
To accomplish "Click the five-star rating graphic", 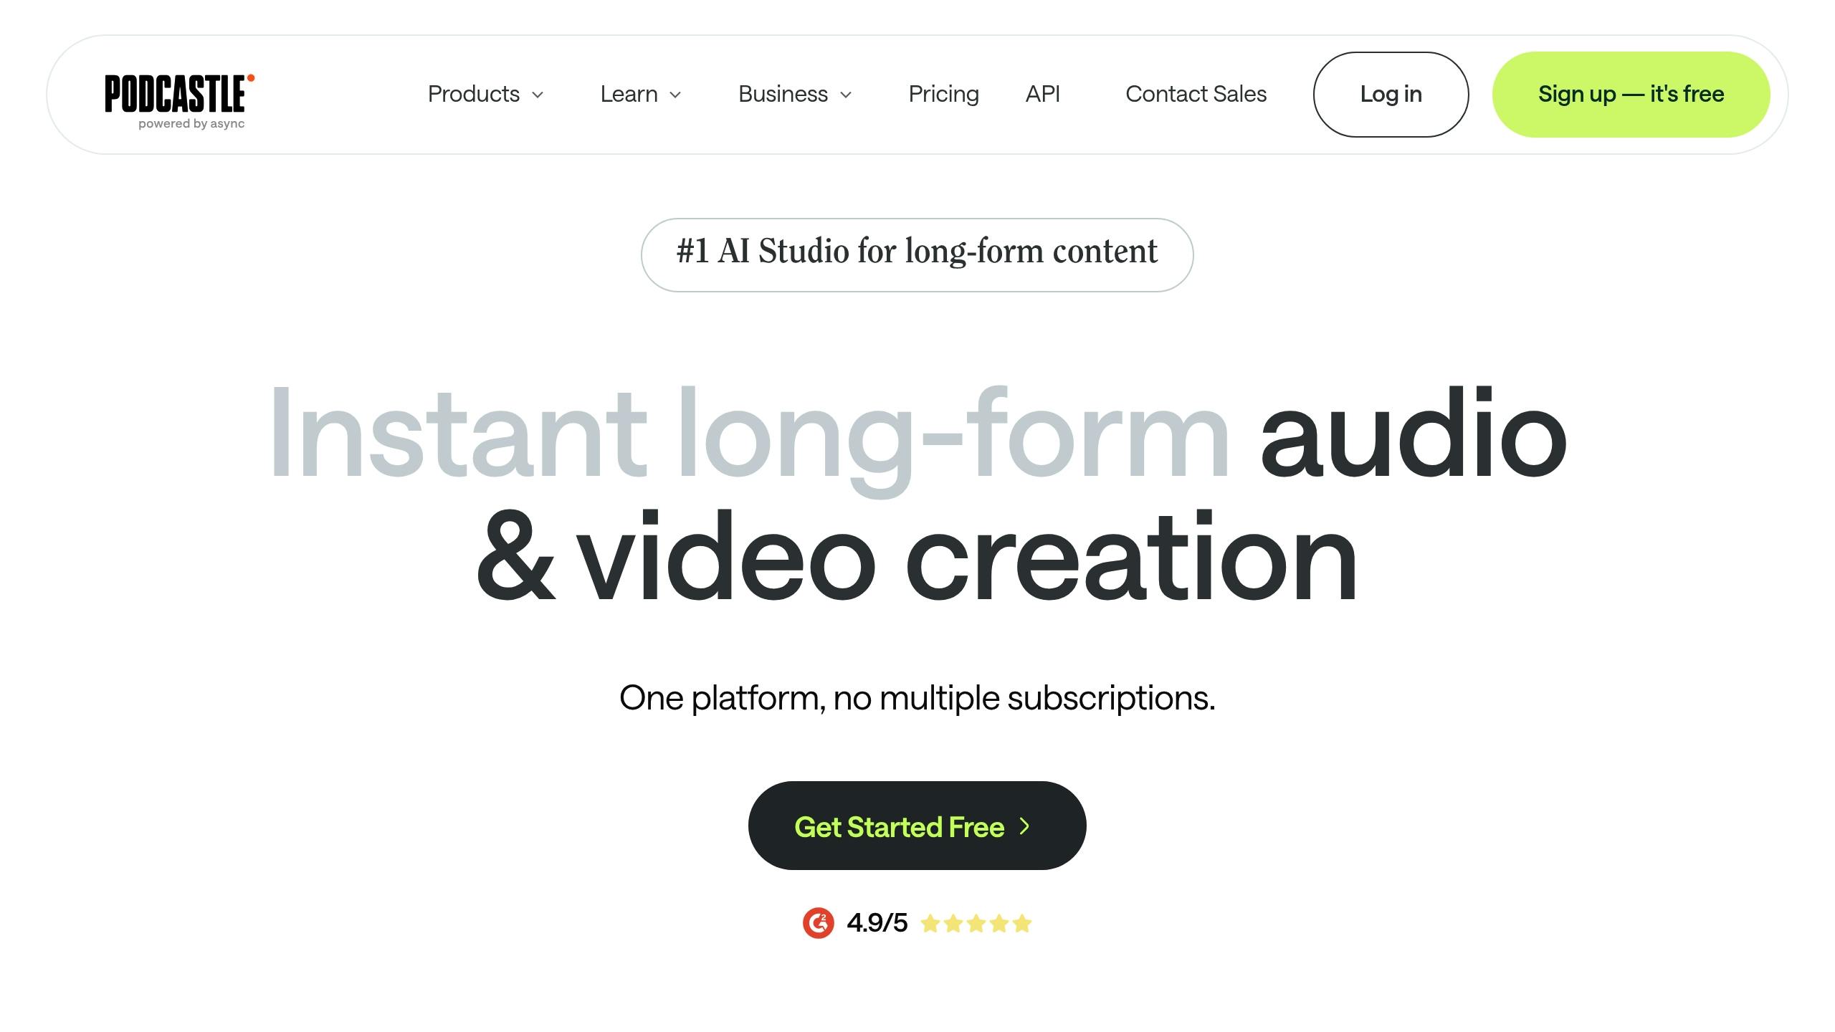I will click(x=976, y=923).
